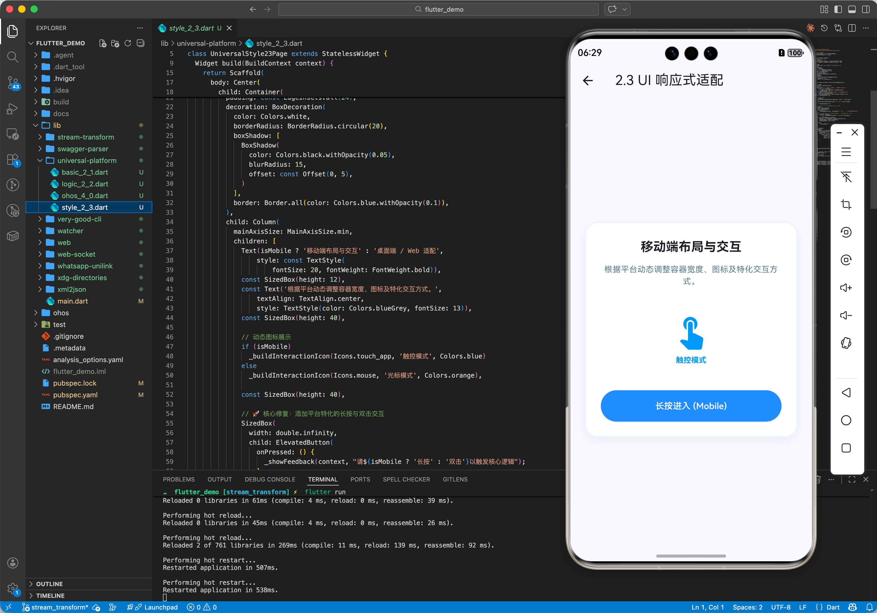Expand the stream-transform folder
Image resolution: width=877 pixels, height=613 pixels.
pyautogui.click(x=85, y=137)
